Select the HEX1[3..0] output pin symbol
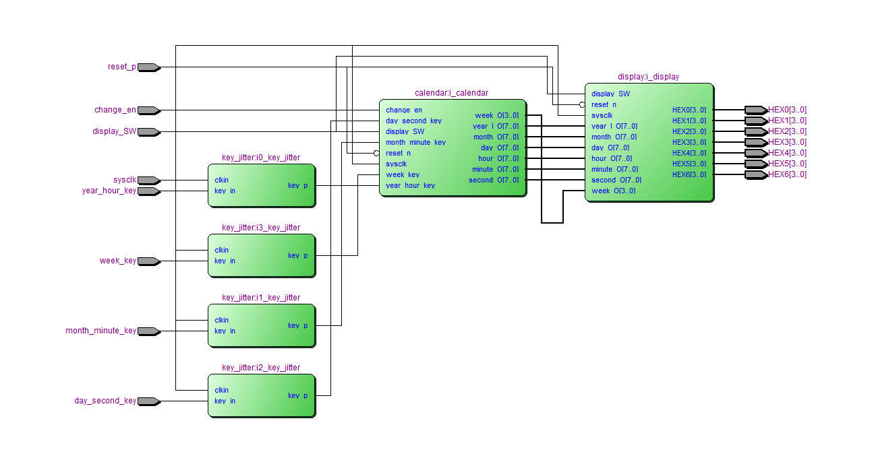This screenshot has height=462, width=872. pyautogui.click(x=756, y=121)
